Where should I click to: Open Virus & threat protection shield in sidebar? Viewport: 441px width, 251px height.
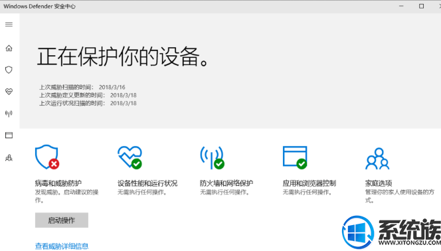(x=9, y=70)
